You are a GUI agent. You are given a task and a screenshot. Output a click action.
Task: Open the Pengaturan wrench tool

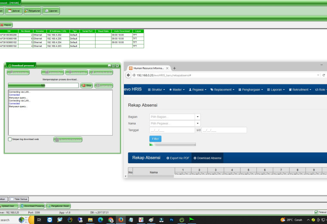[32, 11]
